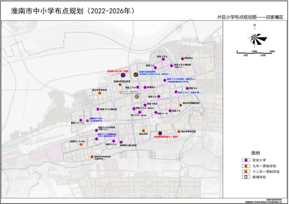Select the purple marker for 田区二十一小
Screen dimensions: 289x204
click(x=80, y=121)
